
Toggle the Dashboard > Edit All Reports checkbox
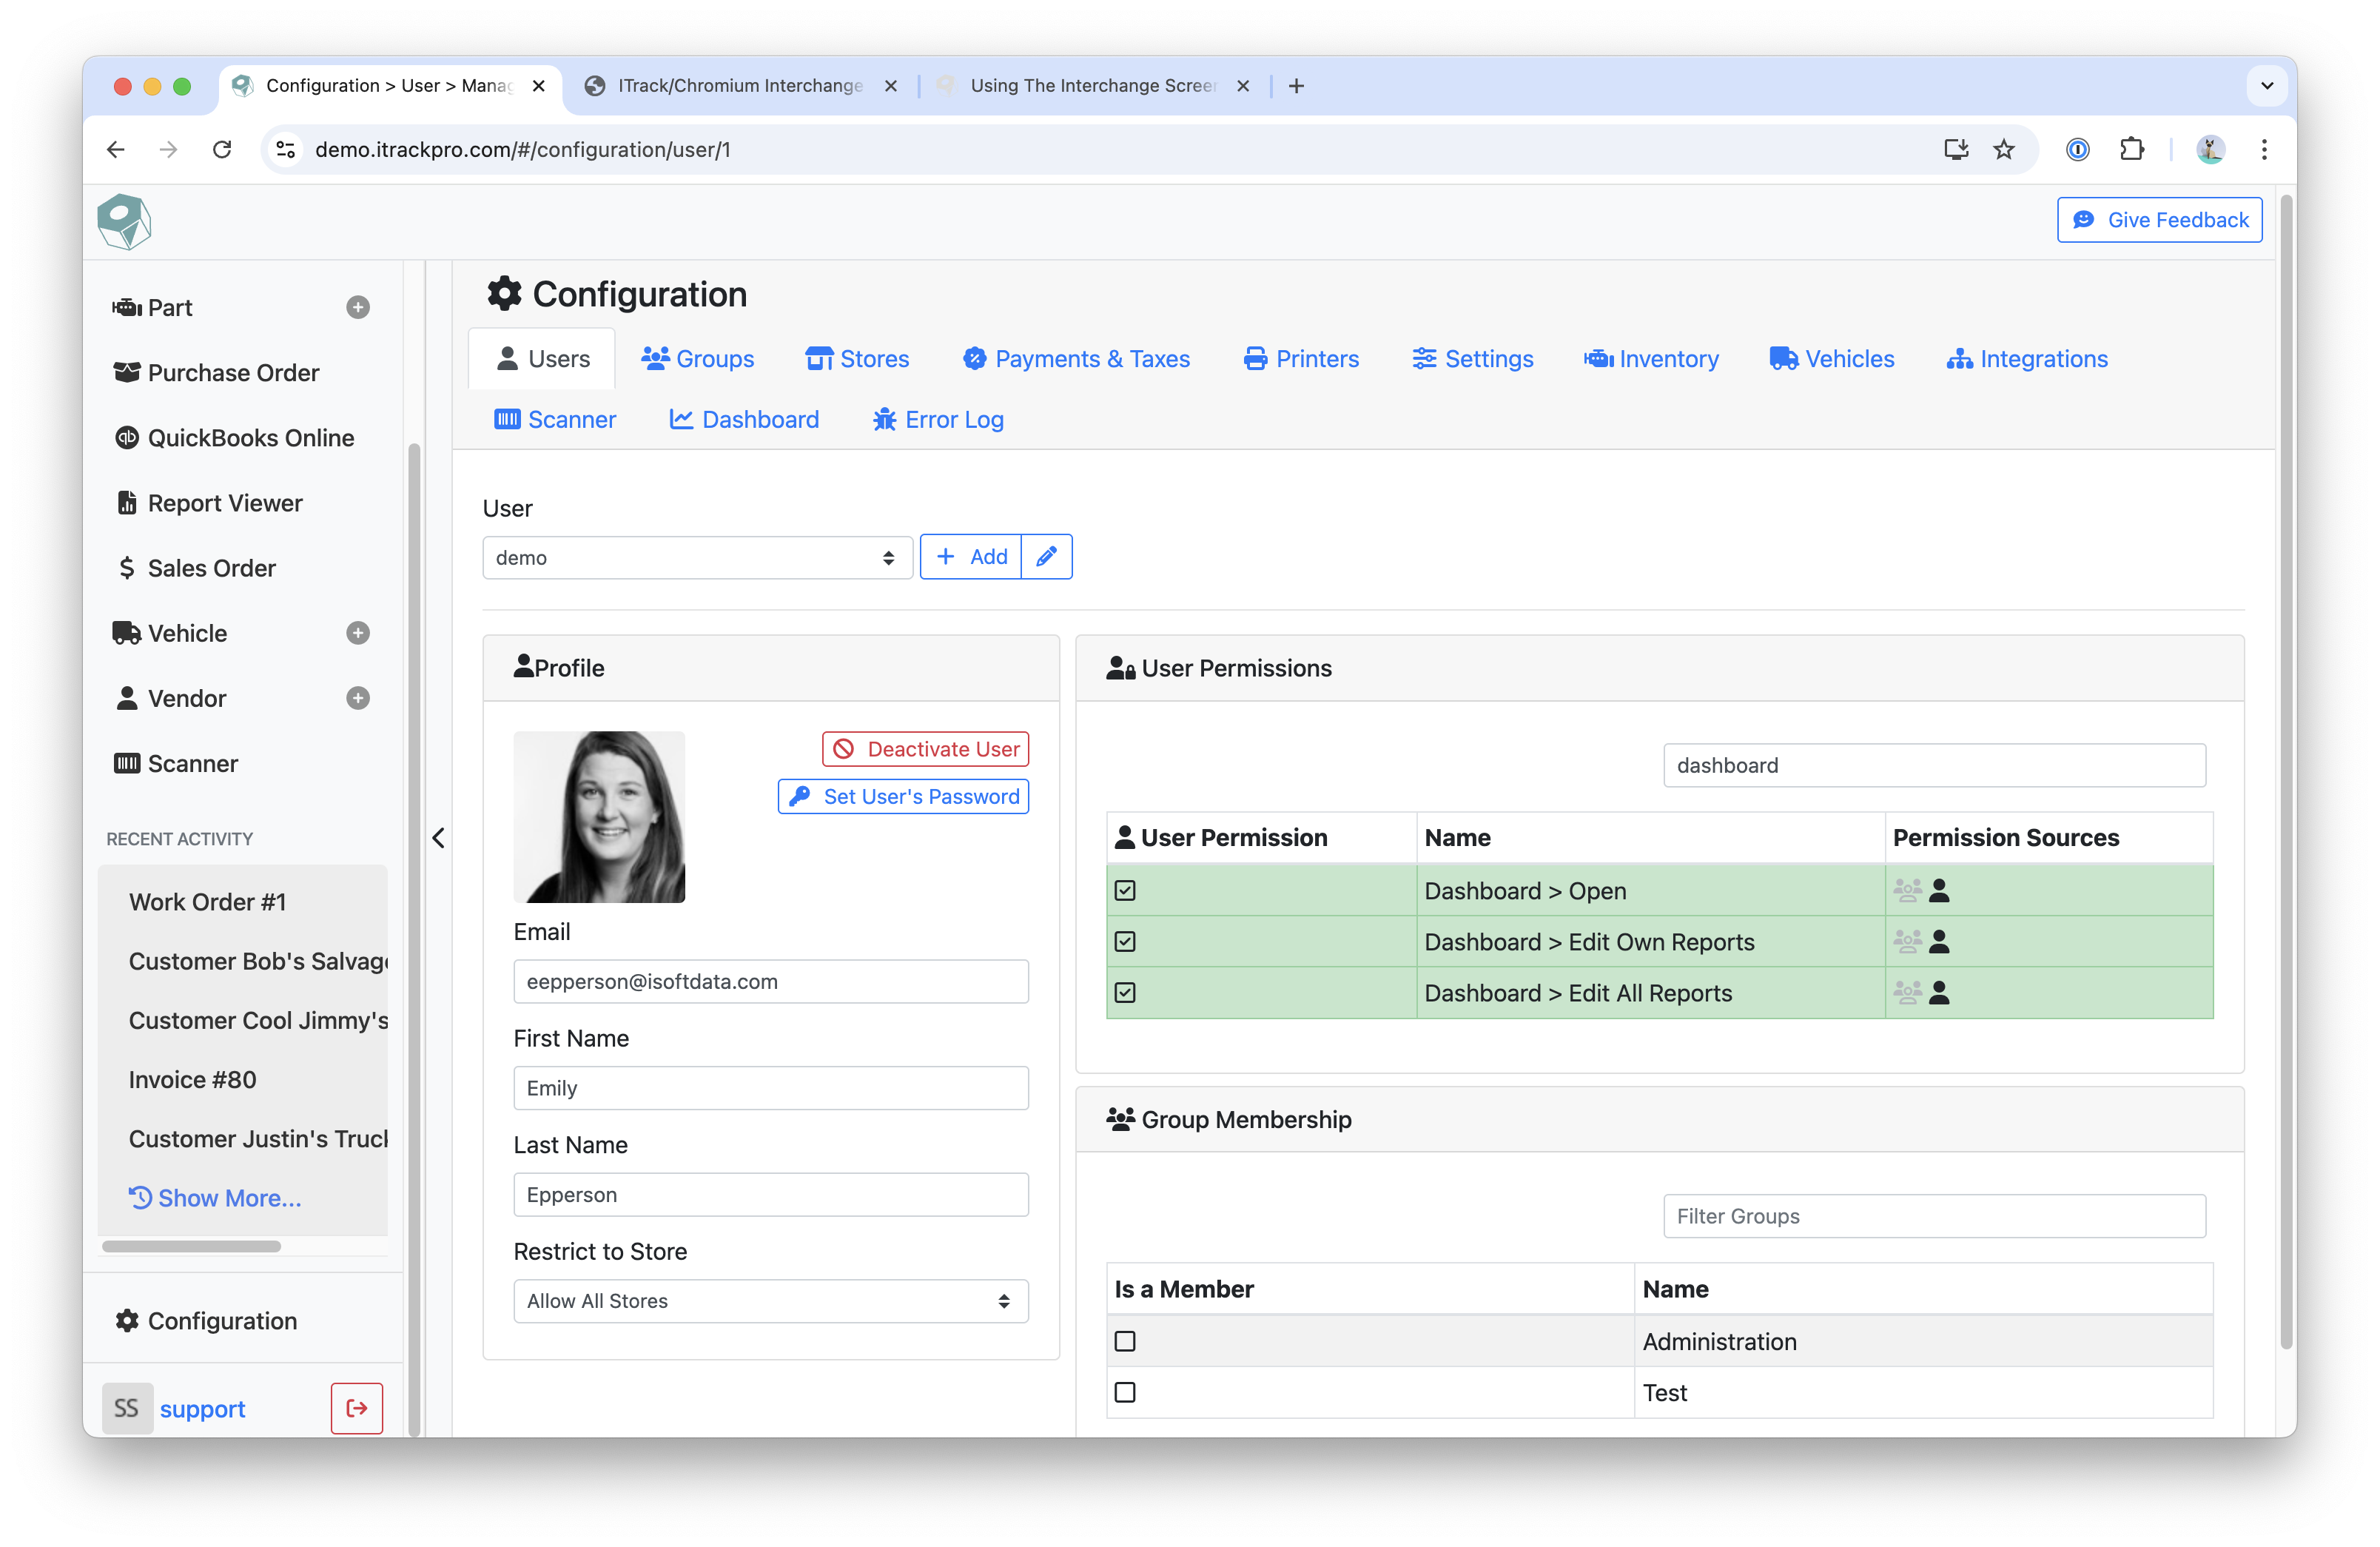pyautogui.click(x=1125, y=992)
